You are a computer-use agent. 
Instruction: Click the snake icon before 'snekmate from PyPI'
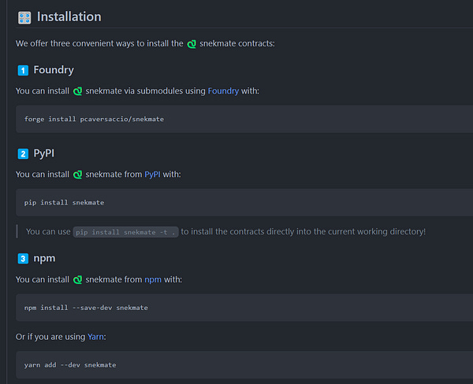tap(77, 175)
